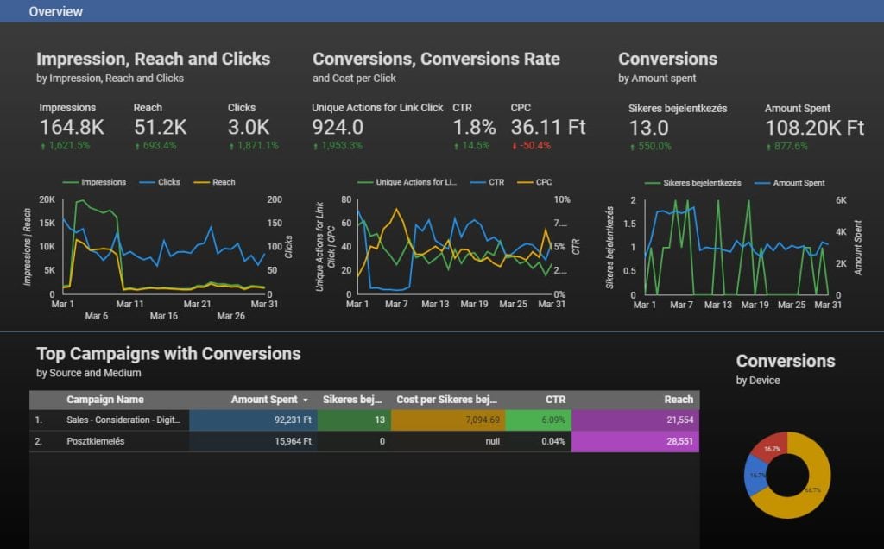Click the red down-arrow change under CPC
Screen dimensions: 884x549
[x=532, y=146]
